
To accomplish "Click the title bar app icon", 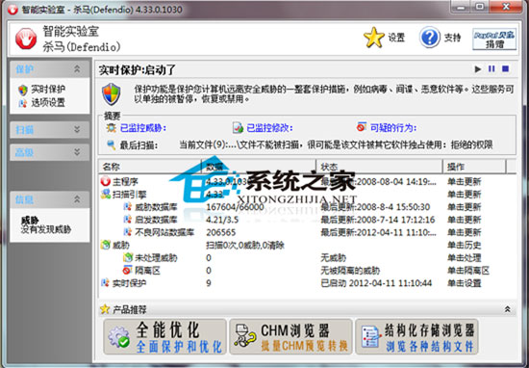I will click(13, 10).
